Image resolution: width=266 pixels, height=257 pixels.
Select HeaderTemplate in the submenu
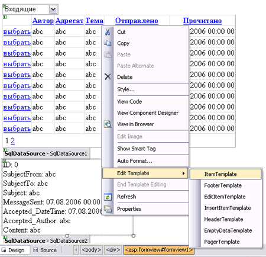[226, 219]
